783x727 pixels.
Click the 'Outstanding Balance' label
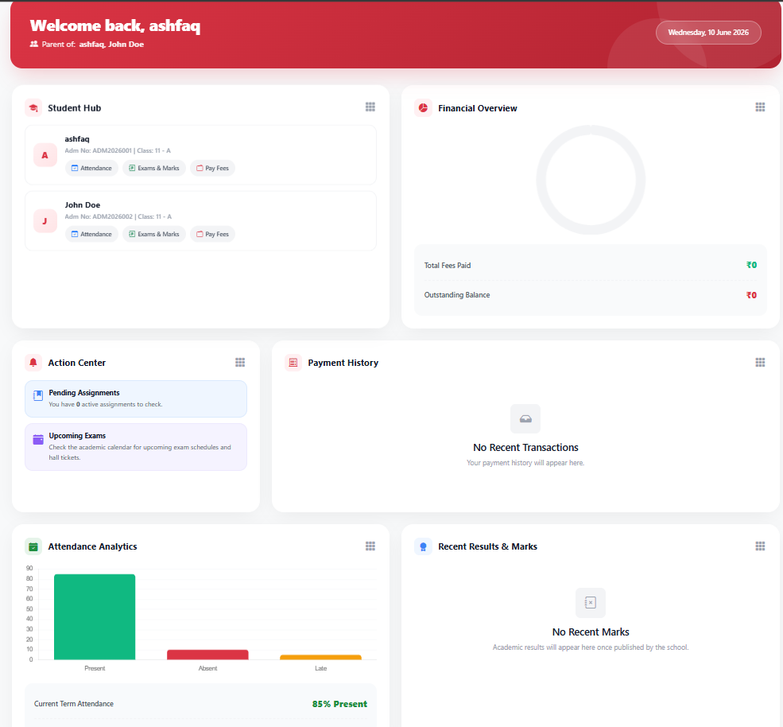click(457, 295)
